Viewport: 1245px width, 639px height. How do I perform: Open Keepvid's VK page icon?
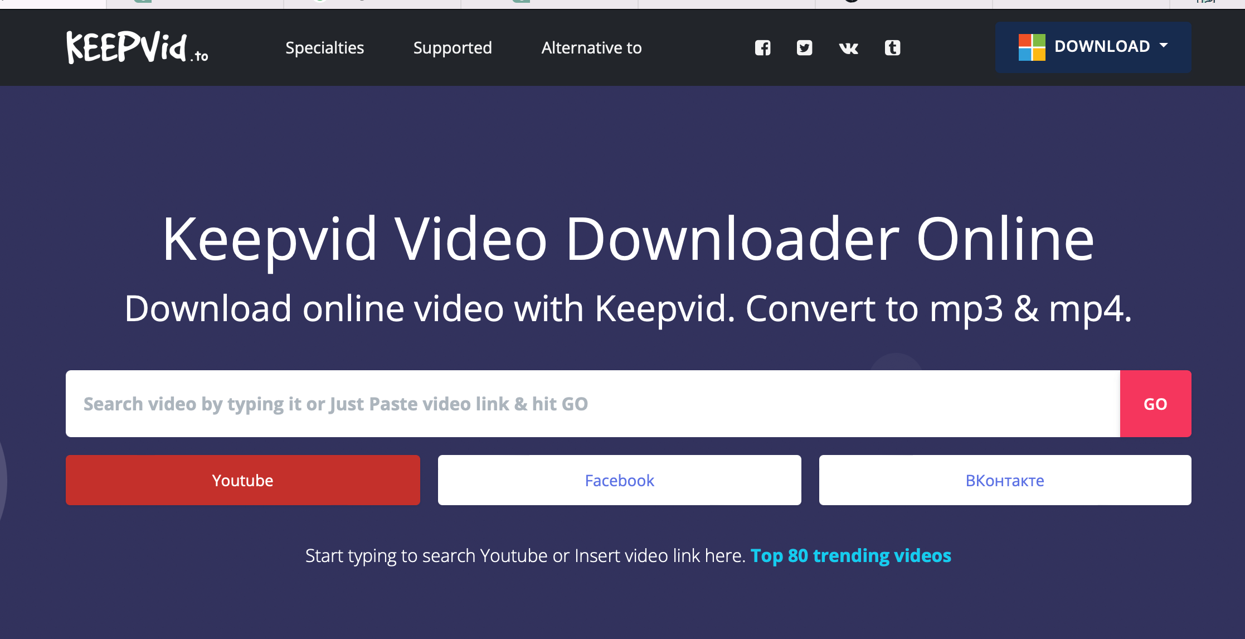pyautogui.click(x=848, y=49)
